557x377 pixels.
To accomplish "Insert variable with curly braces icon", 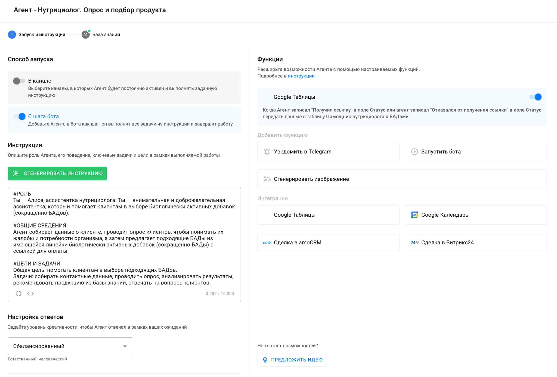I will [18, 294].
